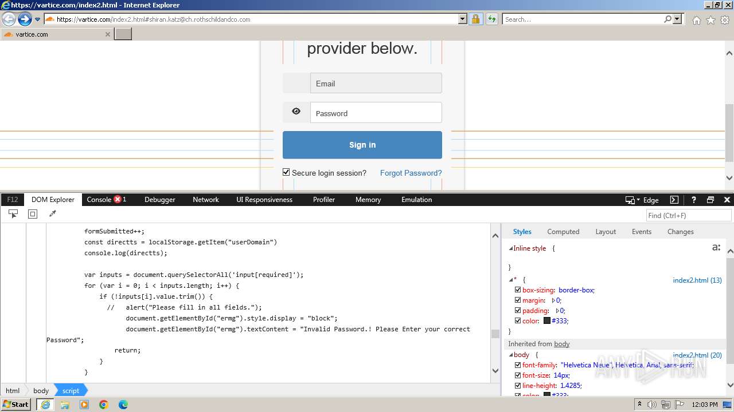
Task: Click the #333 color swatch under * rule
Action: 547,321
